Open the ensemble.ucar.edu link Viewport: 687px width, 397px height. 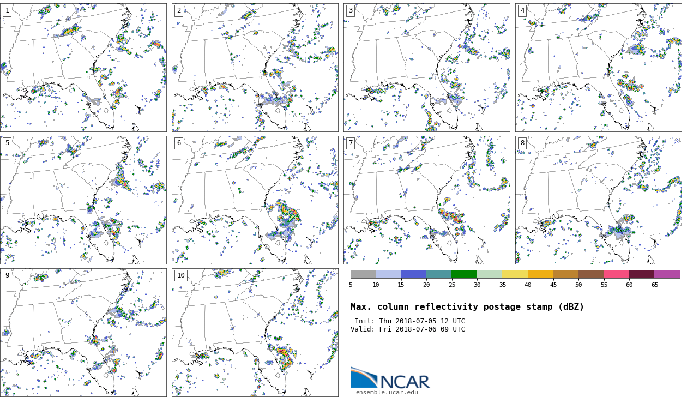tap(387, 393)
